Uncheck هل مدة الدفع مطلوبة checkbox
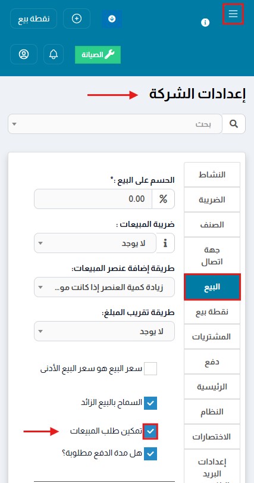The image size is (254, 483). click(x=150, y=454)
